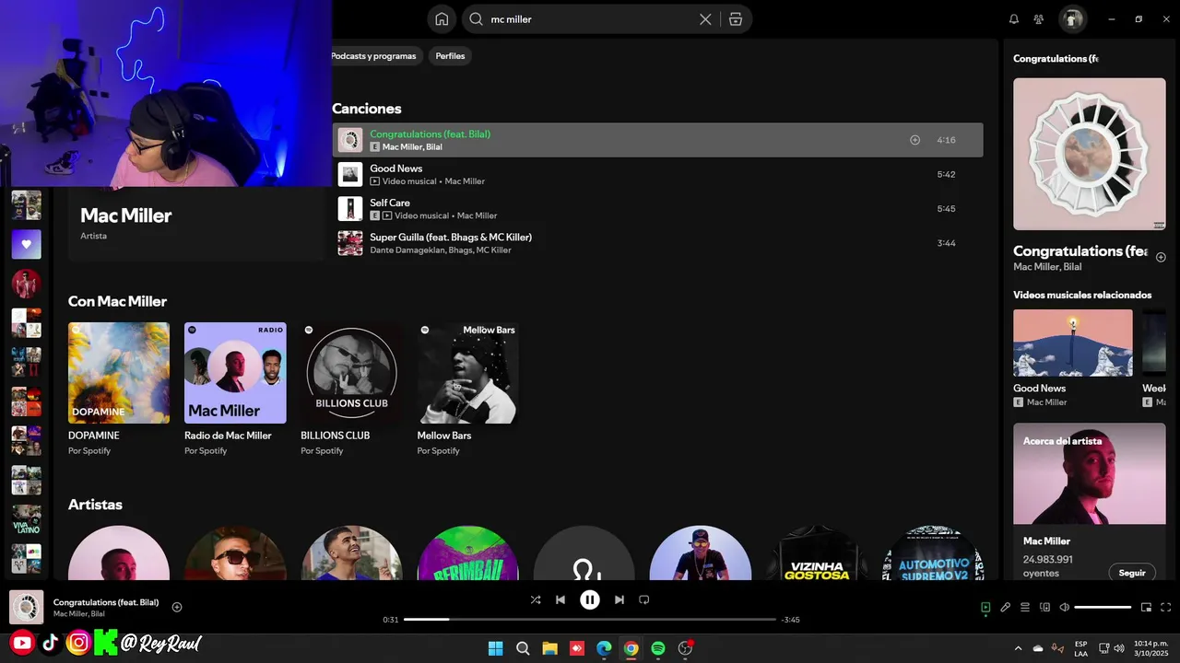1180x663 pixels.
Task: Open ESP LAA language switcher
Action: tap(1080, 648)
